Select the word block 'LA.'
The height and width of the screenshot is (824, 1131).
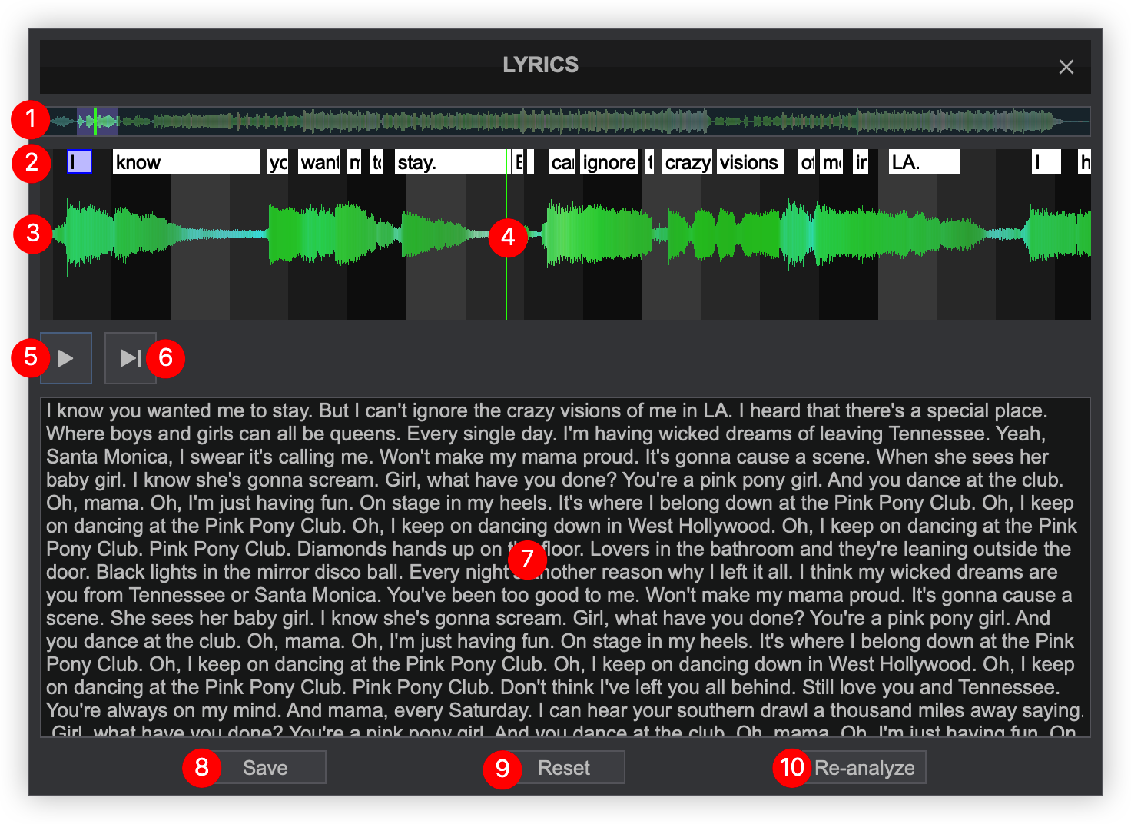click(924, 162)
